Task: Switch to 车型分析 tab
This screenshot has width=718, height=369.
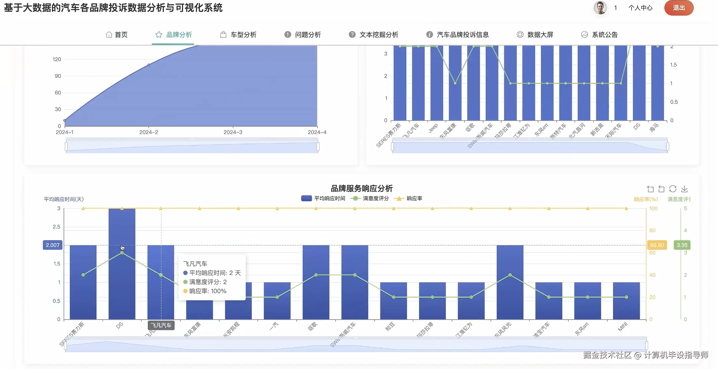Action: [238, 35]
